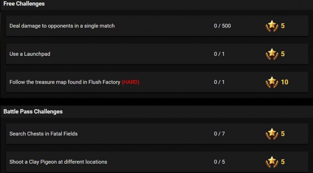Screen dimensions: 313x173
Task: Select Shoot a Clay Pigeon challenge text
Action: (x=58, y=162)
